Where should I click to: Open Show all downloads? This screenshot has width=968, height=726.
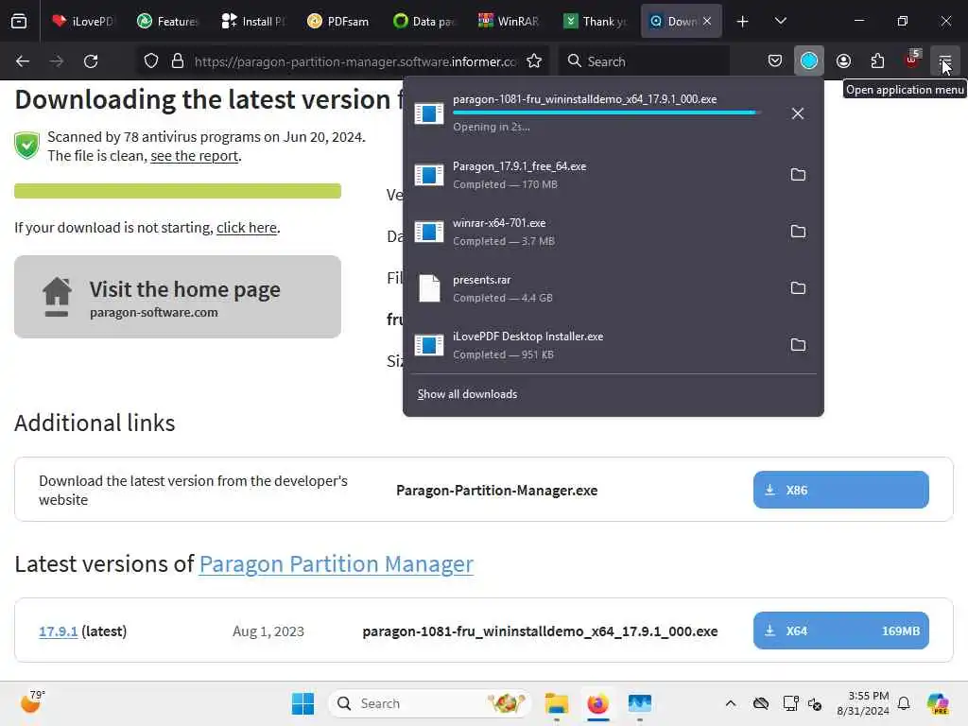pos(467,394)
